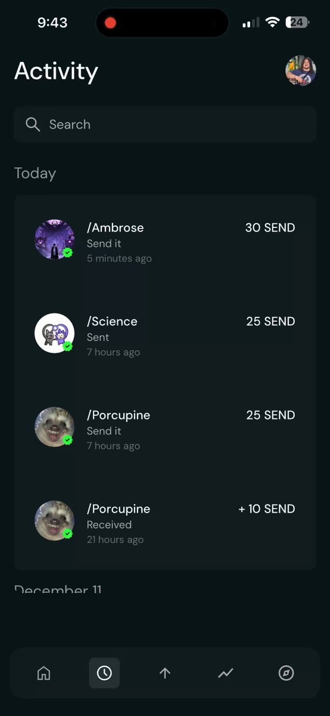Tap the /Ambrose avatar image

54,239
